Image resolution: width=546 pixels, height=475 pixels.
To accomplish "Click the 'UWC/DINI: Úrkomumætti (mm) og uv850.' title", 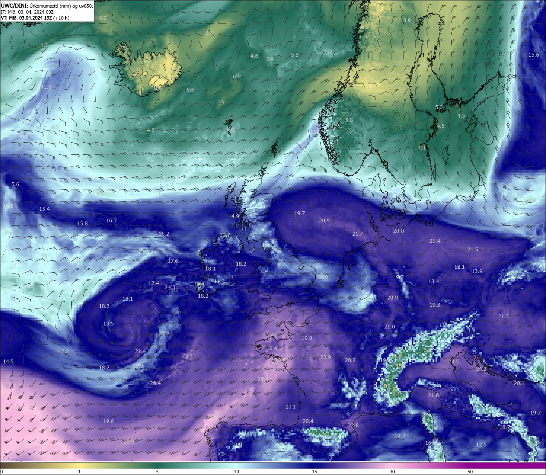I will (x=46, y=6).
